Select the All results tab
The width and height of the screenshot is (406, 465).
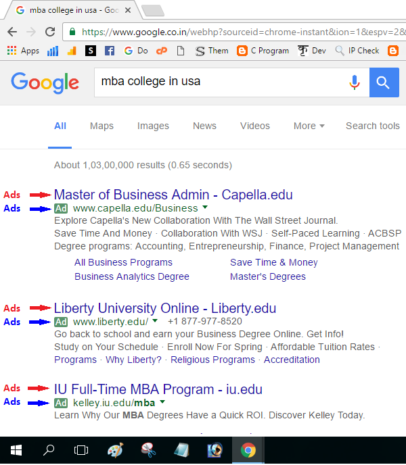pyautogui.click(x=60, y=126)
